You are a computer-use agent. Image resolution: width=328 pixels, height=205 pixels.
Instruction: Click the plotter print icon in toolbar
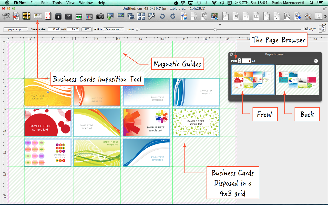coord(6,16)
